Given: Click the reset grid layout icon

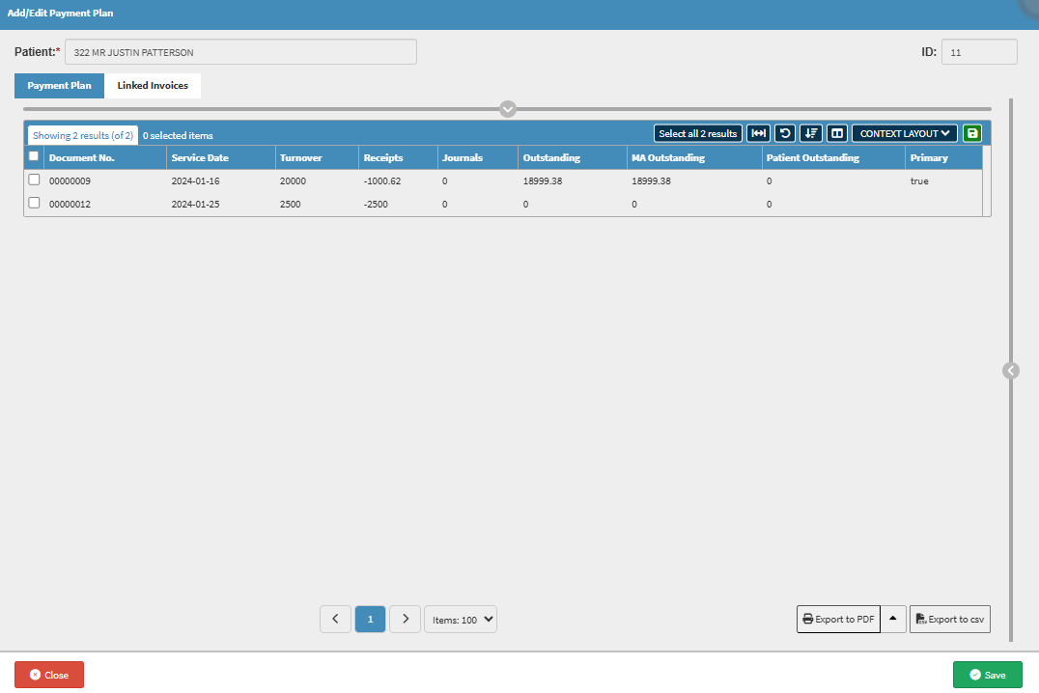Looking at the screenshot, I should [x=785, y=133].
